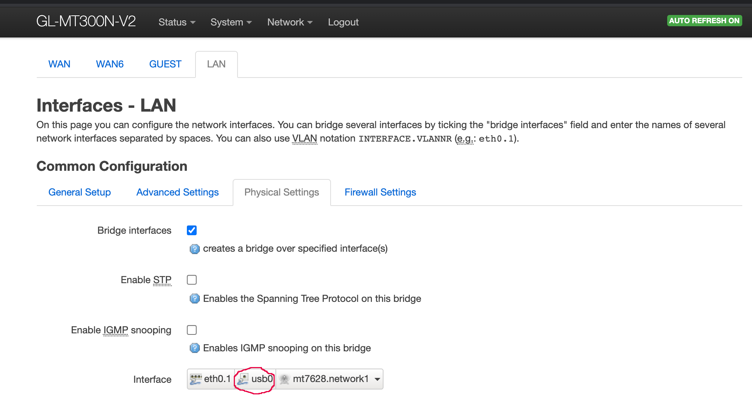Open the Firewall Settings tab

[380, 192]
